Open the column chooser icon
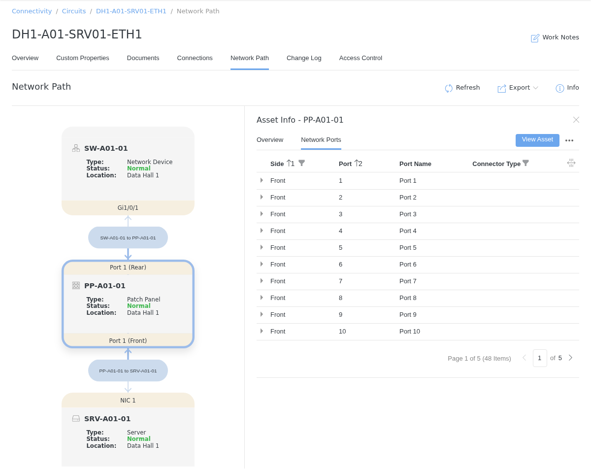Viewport: 591px width, 469px height. click(571, 163)
